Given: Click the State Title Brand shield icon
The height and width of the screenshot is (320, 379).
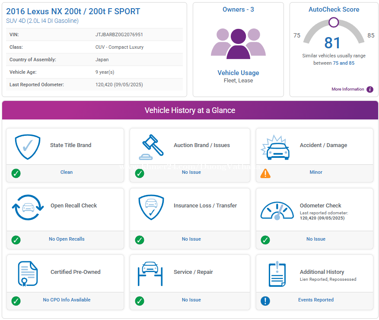Looking at the screenshot, I should [28, 147].
